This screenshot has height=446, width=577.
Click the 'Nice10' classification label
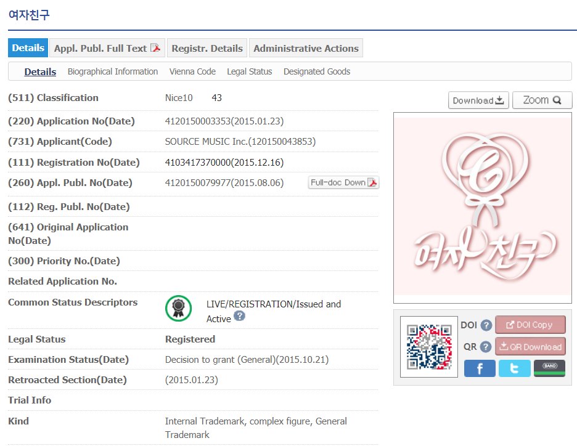tap(179, 98)
